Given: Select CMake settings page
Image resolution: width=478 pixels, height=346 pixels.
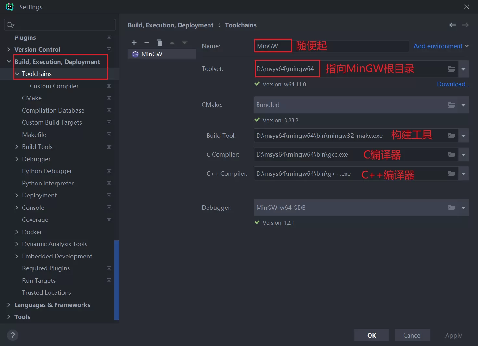Looking at the screenshot, I should 32,98.
